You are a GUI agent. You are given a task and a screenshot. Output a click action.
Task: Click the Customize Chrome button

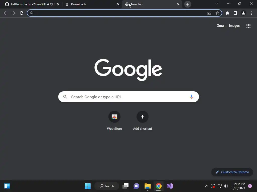click(232, 172)
